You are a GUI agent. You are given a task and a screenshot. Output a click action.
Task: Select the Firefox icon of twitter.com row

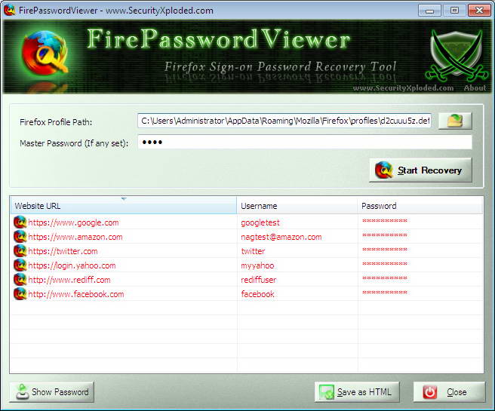[20, 251]
